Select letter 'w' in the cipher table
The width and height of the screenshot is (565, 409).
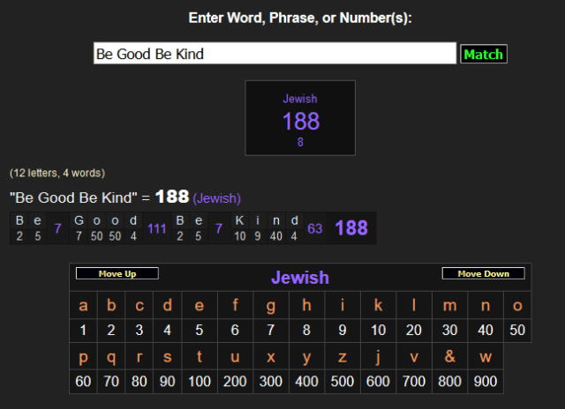pyautogui.click(x=486, y=356)
